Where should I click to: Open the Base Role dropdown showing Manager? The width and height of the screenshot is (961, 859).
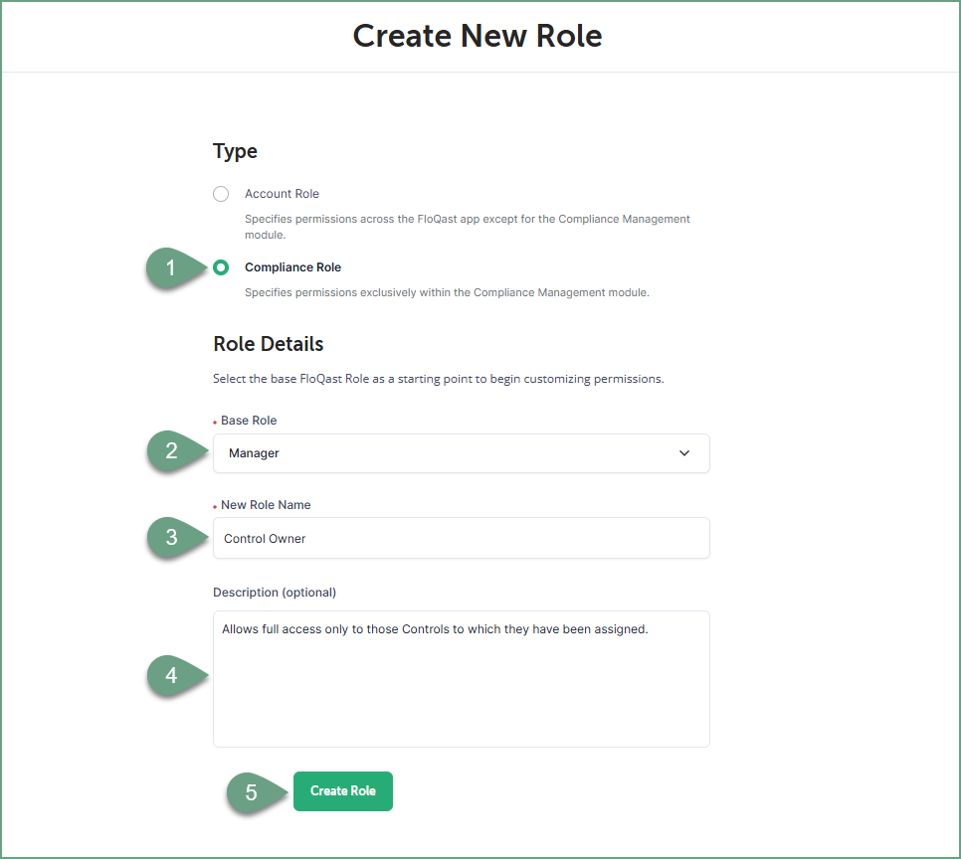coord(461,453)
